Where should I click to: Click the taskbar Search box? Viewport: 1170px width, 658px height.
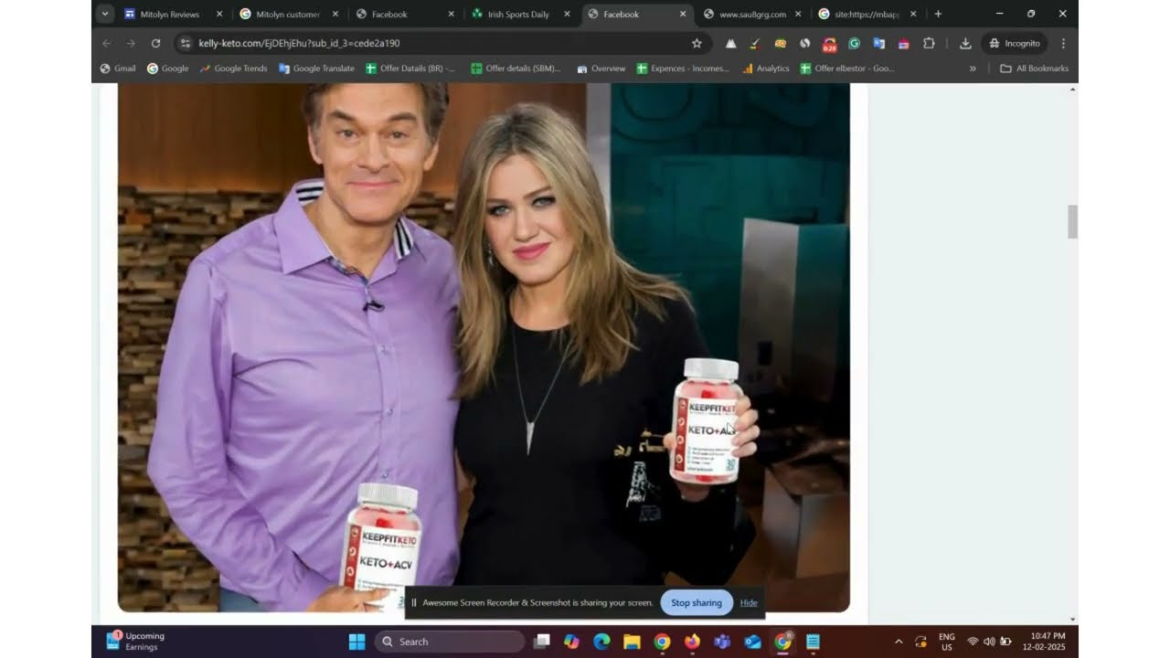(449, 642)
